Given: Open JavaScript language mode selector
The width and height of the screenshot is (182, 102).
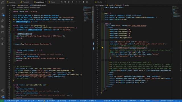Looking at the screenshot, I should 124,101.
